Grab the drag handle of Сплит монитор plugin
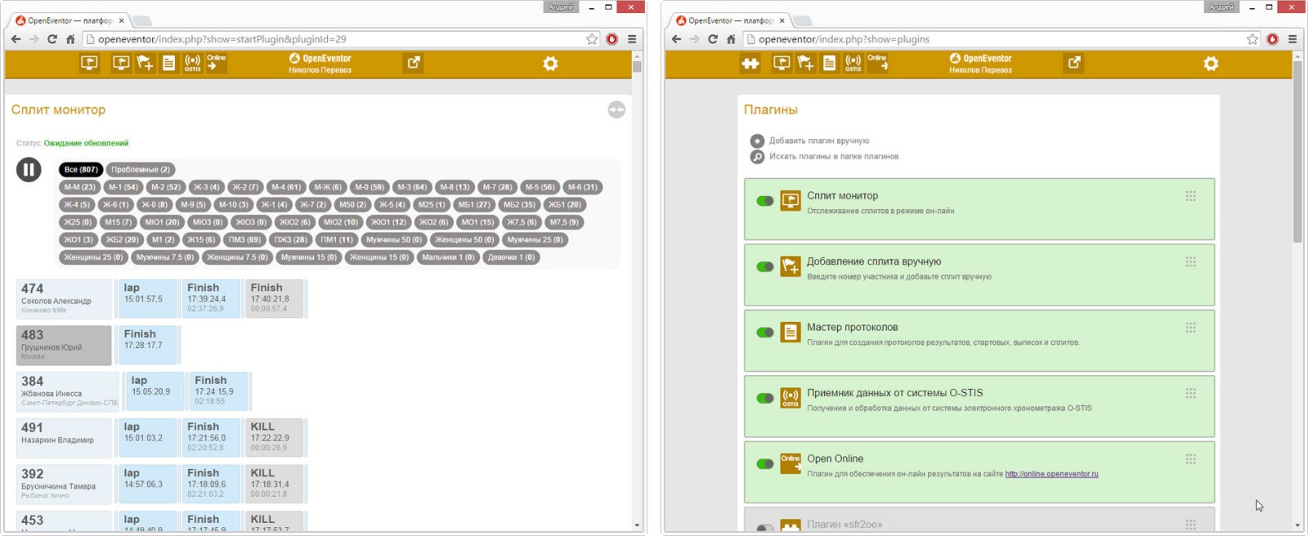 (1190, 196)
